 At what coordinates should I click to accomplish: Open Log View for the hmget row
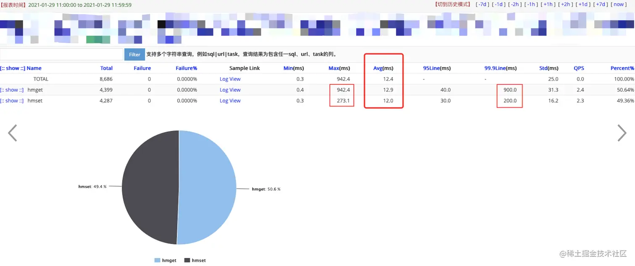[230, 90]
